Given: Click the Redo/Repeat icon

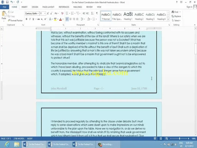Looking at the screenshot, I should [x=18, y=2].
